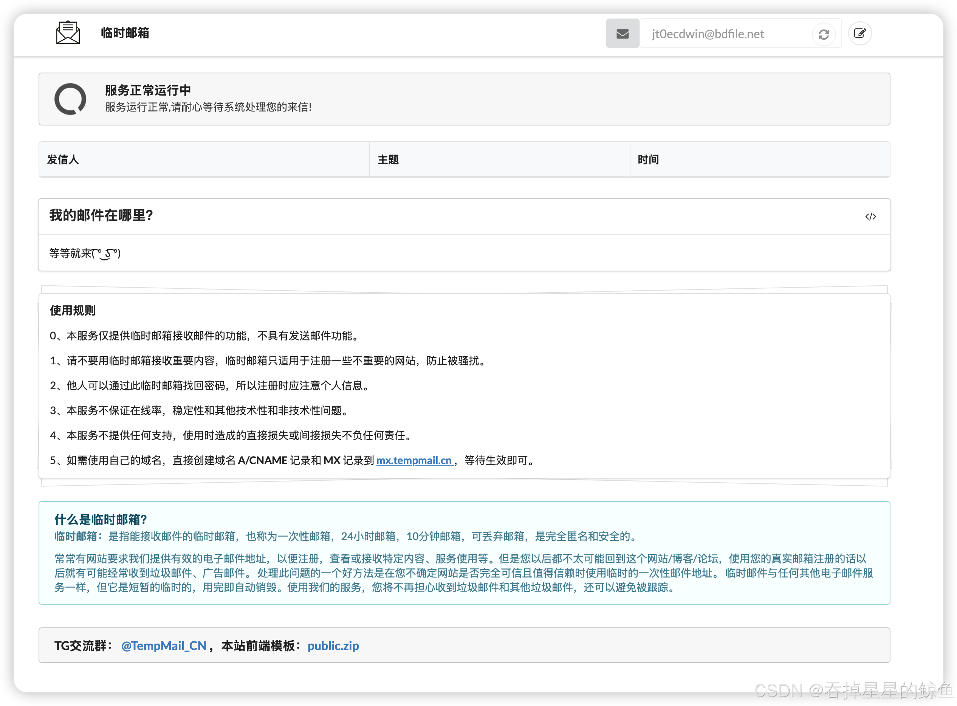Image resolution: width=957 pixels, height=706 pixels.
Task: Click the 主题 column header
Action: [x=388, y=159]
